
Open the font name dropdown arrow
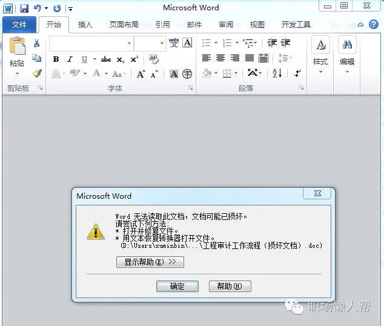tap(129, 44)
